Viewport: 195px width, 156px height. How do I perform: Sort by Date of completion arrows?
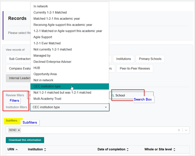point(127,150)
